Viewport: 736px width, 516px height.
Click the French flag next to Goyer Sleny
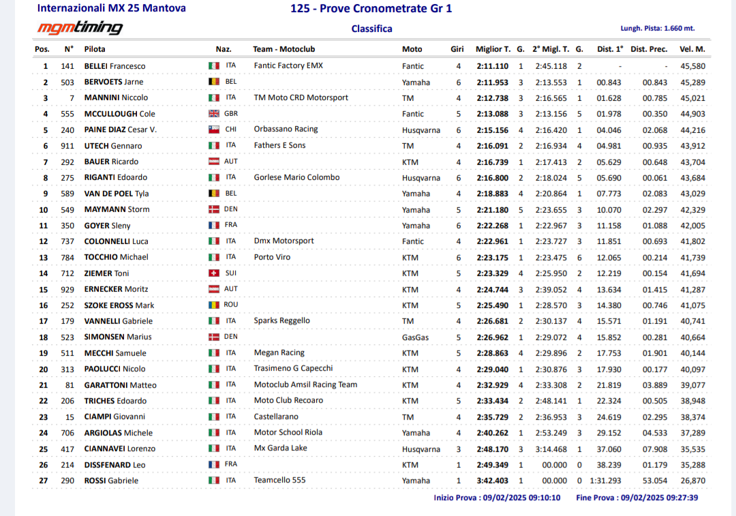tap(214, 226)
